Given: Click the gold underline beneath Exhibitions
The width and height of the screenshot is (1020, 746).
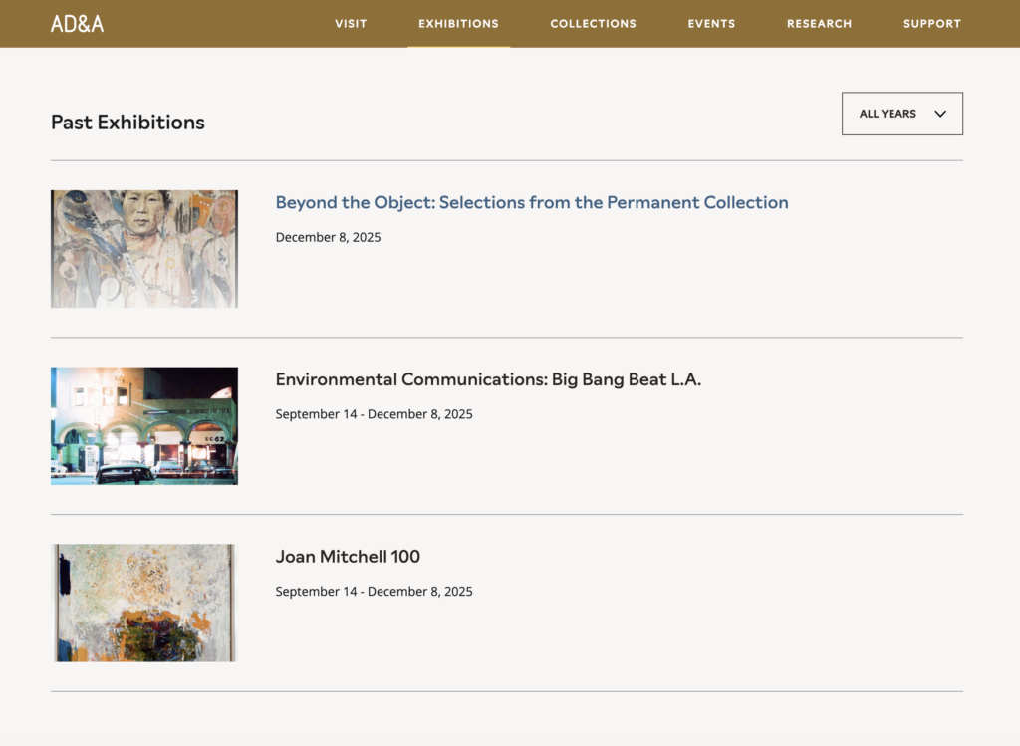Looking at the screenshot, I should (458, 46).
